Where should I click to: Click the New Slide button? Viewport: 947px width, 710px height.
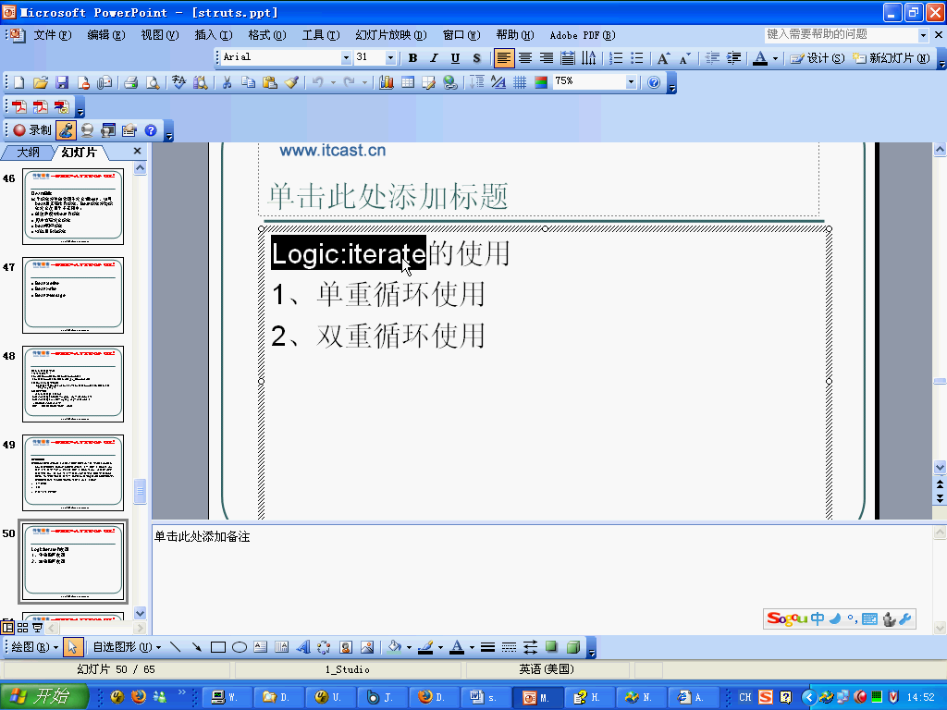click(x=892, y=58)
